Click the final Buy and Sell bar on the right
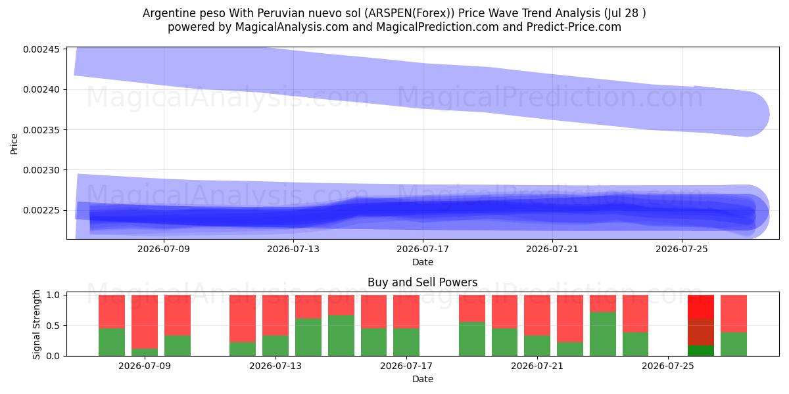This screenshot has width=789, height=394. 734,326
